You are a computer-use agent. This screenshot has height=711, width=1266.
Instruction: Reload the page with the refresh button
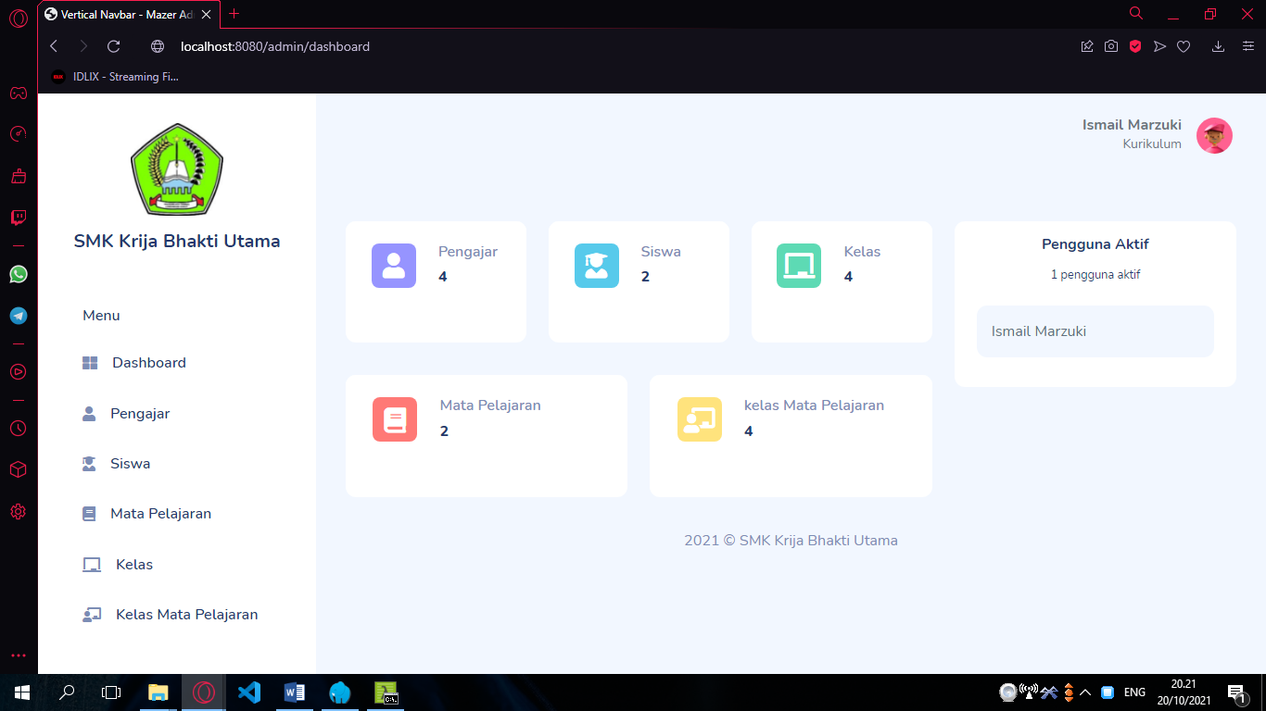pos(113,46)
